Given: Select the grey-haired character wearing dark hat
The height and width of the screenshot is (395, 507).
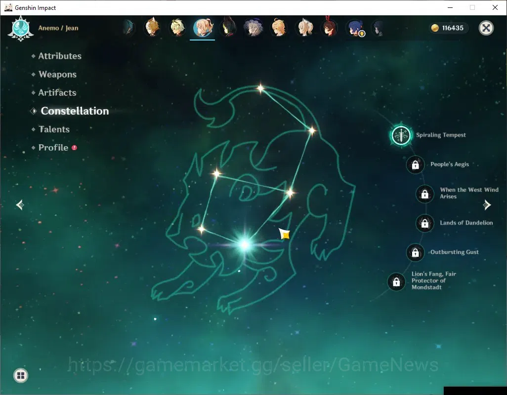Looking at the screenshot, I should tap(253, 28).
